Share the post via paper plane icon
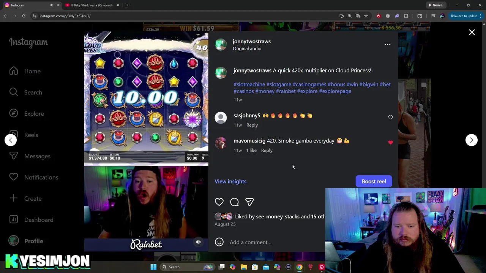The image size is (486, 273). pos(249,202)
